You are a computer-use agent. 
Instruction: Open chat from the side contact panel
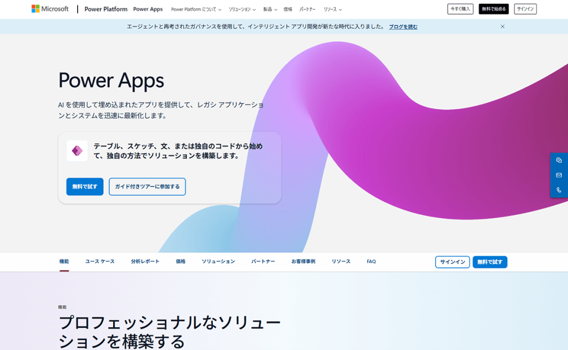[559, 160]
